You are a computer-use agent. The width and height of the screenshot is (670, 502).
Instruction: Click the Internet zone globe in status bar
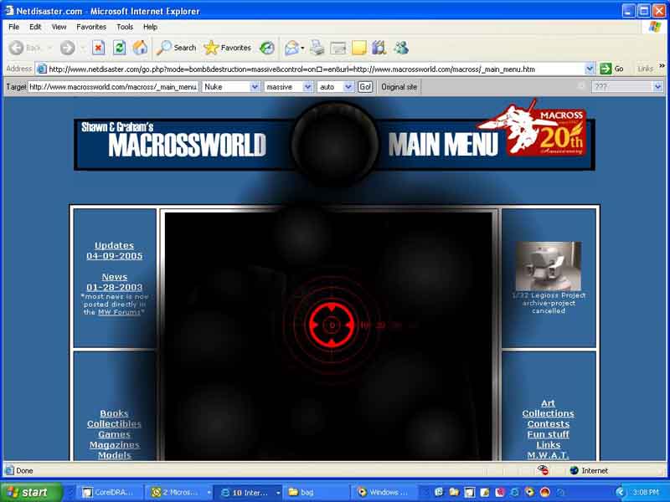(575, 470)
